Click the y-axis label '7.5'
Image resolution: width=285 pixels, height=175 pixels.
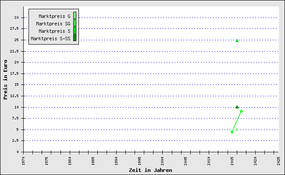[15, 118]
